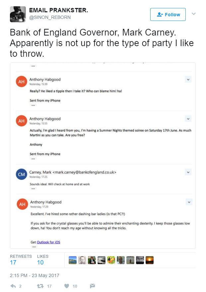
Task: Expand options for Mark Carney's email
Action: [x=188, y=172]
